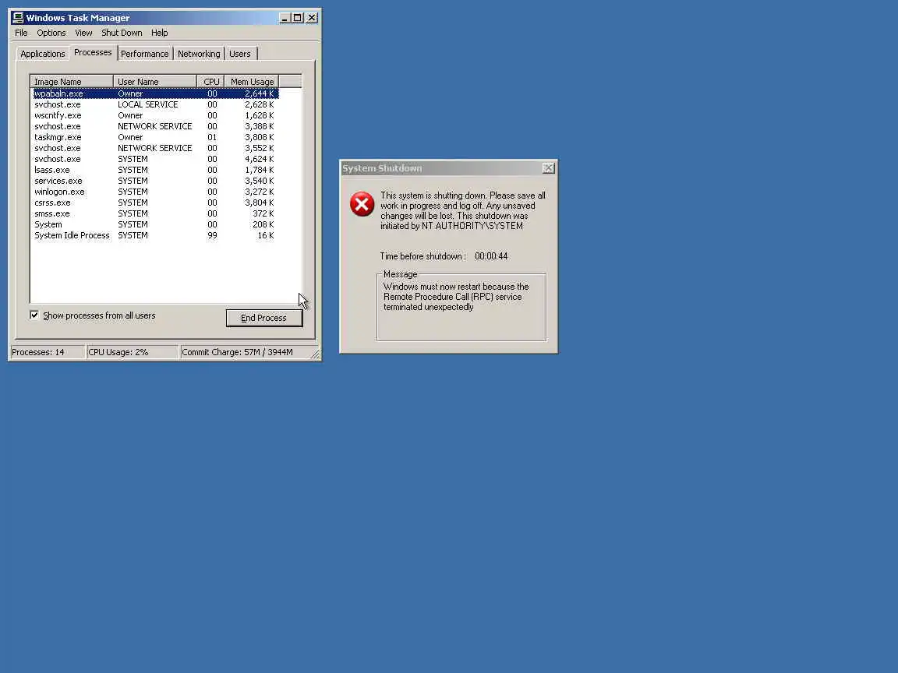Click the CPU Usage: 2% status entry

[132, 352]
